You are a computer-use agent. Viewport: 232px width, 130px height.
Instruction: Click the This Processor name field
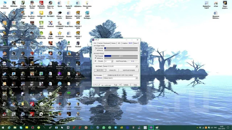click(120, 75)
